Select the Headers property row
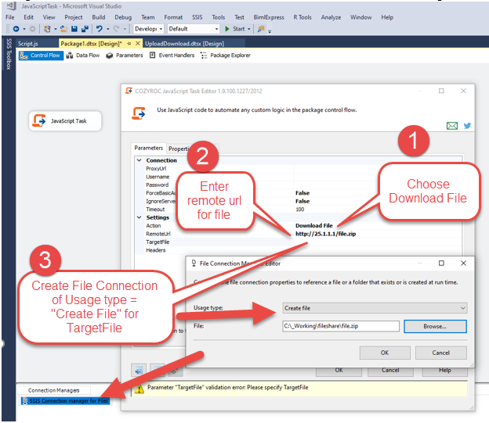 pos(299,250)
